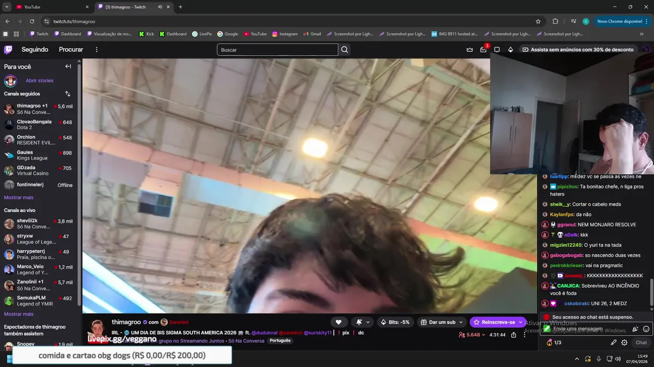Screen dimensions: 654x367
Task: Click the heart follow button under the stream
Action: (338, 322)
